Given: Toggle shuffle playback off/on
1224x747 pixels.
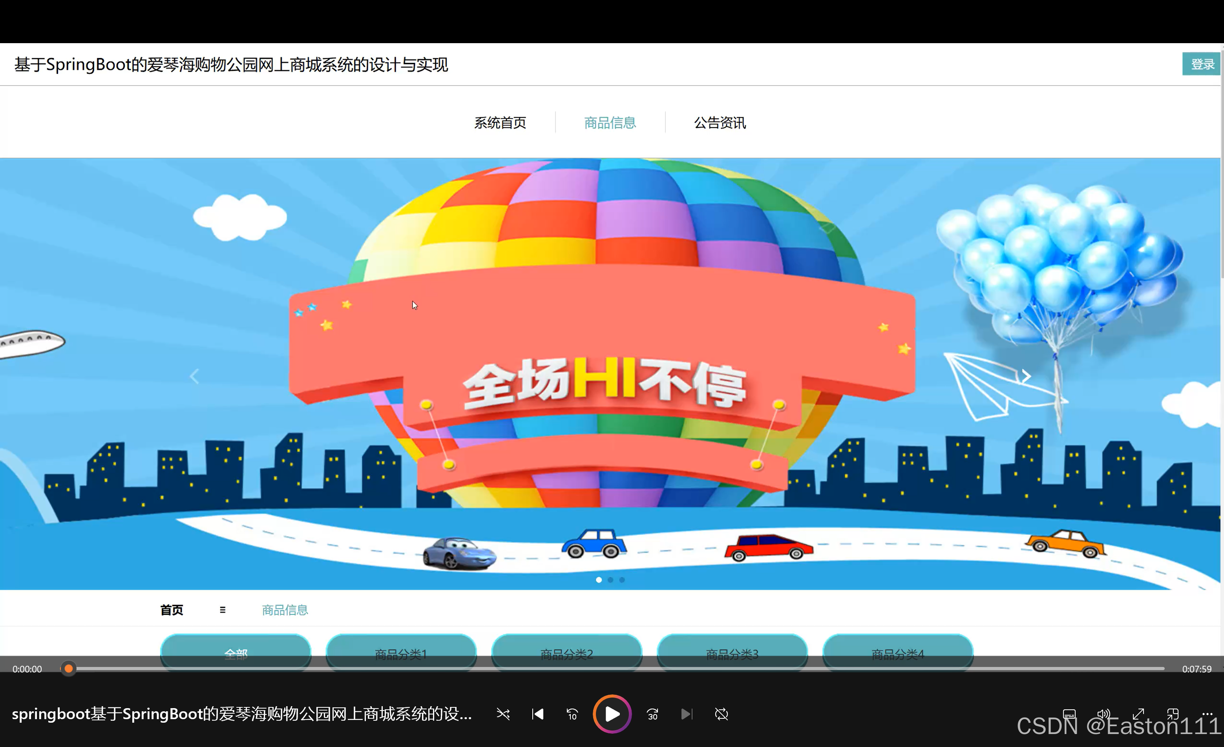Looking at the screenshot, I should 503,714.
